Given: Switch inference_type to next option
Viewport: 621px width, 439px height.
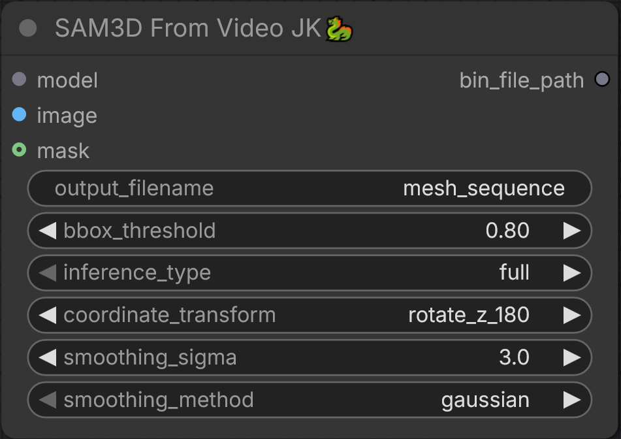Looking at the screenshot, I should (572, 273).
